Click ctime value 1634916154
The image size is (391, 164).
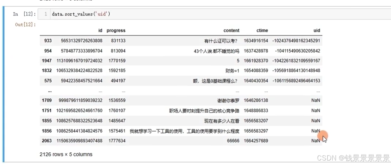(256, 41)
